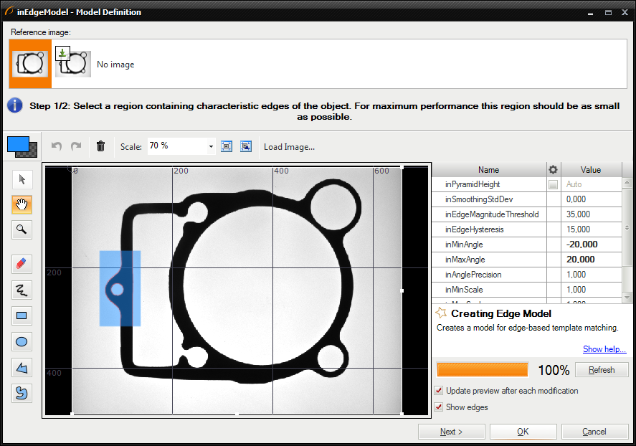Select the ellipse region tool
This screenshot has height=446, width=636.
coord(22,341)
